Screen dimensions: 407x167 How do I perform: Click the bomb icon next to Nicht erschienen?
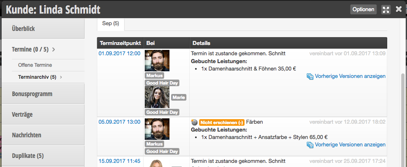(x=194, y=122)
